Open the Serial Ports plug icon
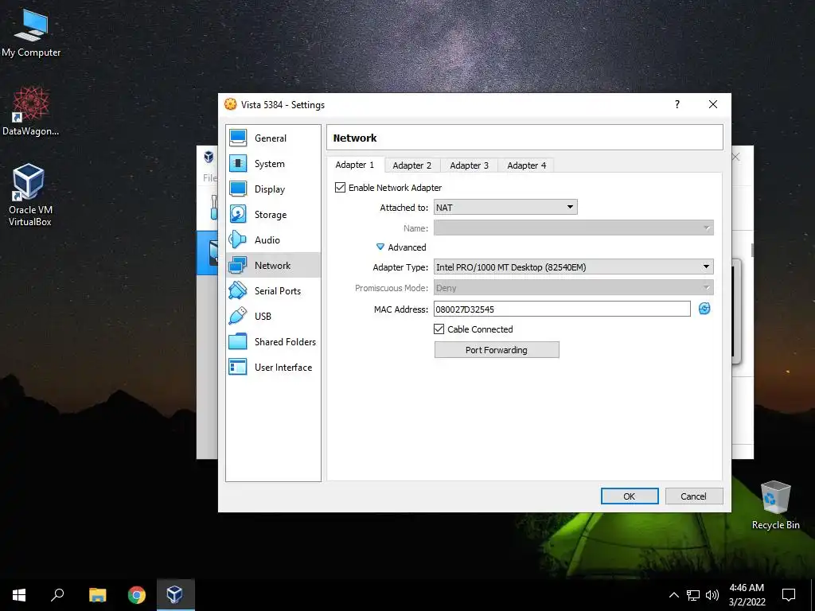The image size is (815, 611). [238, 290]
